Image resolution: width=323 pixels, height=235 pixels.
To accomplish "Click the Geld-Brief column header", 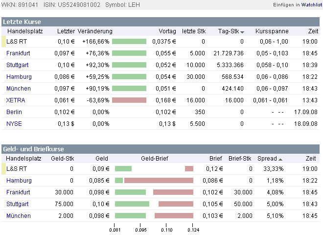I will click(x=154, y=159).
